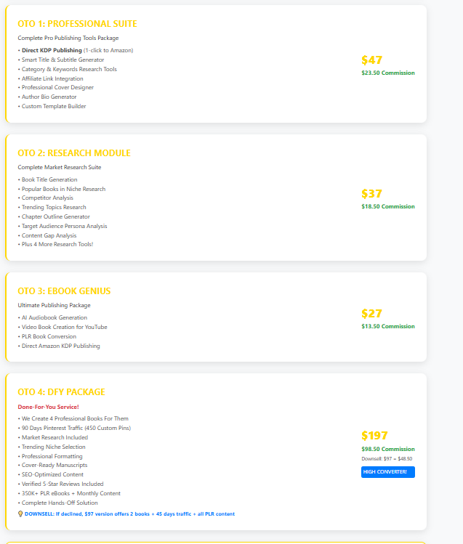Click the Downsell: $97 = $48.50 line

[387, 459]
